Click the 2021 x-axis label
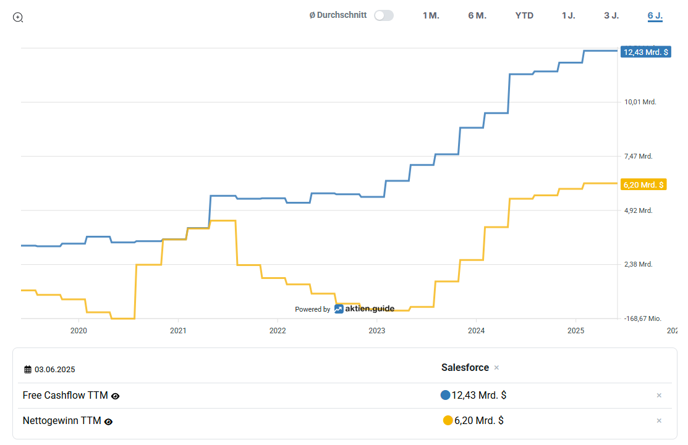The image size is (688, 445). [178, 331]
